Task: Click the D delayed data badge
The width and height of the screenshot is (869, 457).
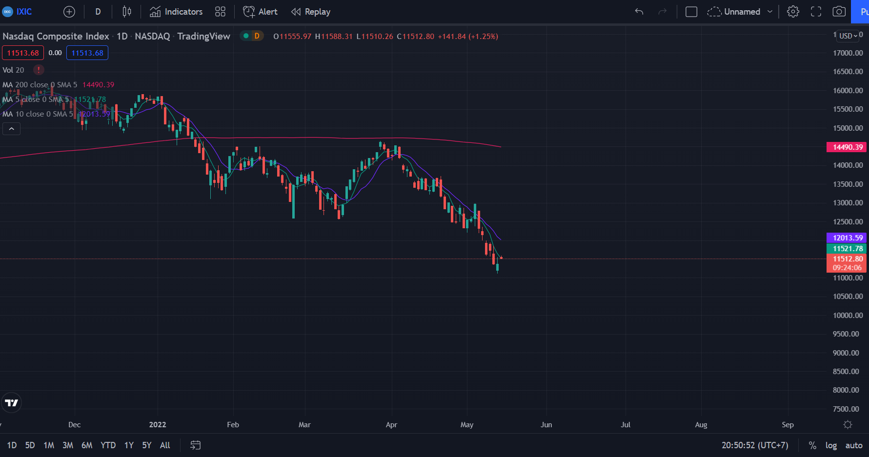Action: [257, 36]
